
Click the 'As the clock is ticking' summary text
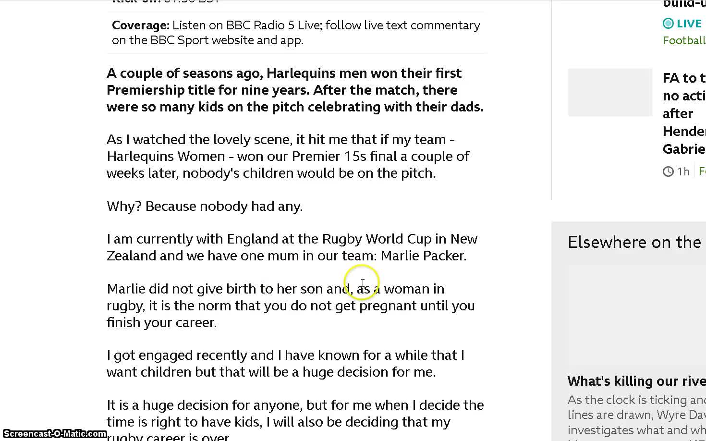click(x=636, y=415)
